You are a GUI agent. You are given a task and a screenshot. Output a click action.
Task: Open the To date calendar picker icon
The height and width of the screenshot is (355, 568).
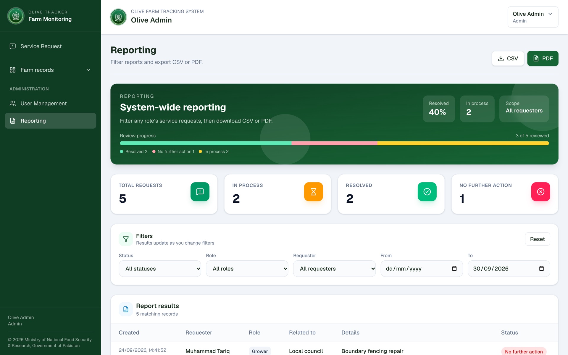point(541,269)
